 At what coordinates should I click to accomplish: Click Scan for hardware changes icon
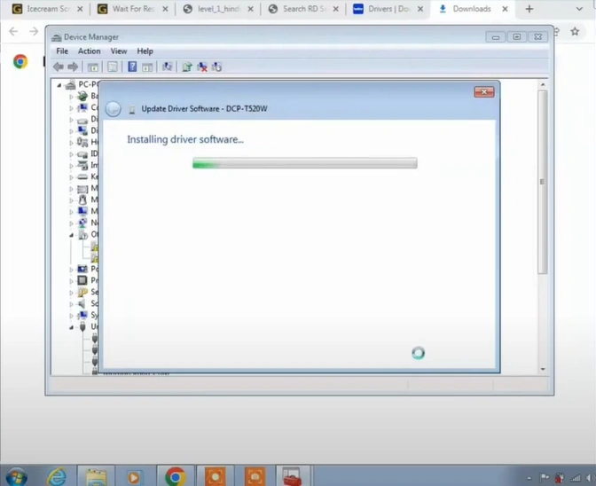pyautogui.click(x=167, y=67)
